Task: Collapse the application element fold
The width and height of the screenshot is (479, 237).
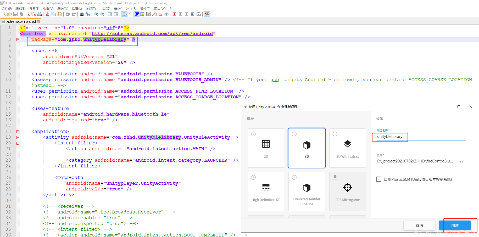Action: pos(18,131)
